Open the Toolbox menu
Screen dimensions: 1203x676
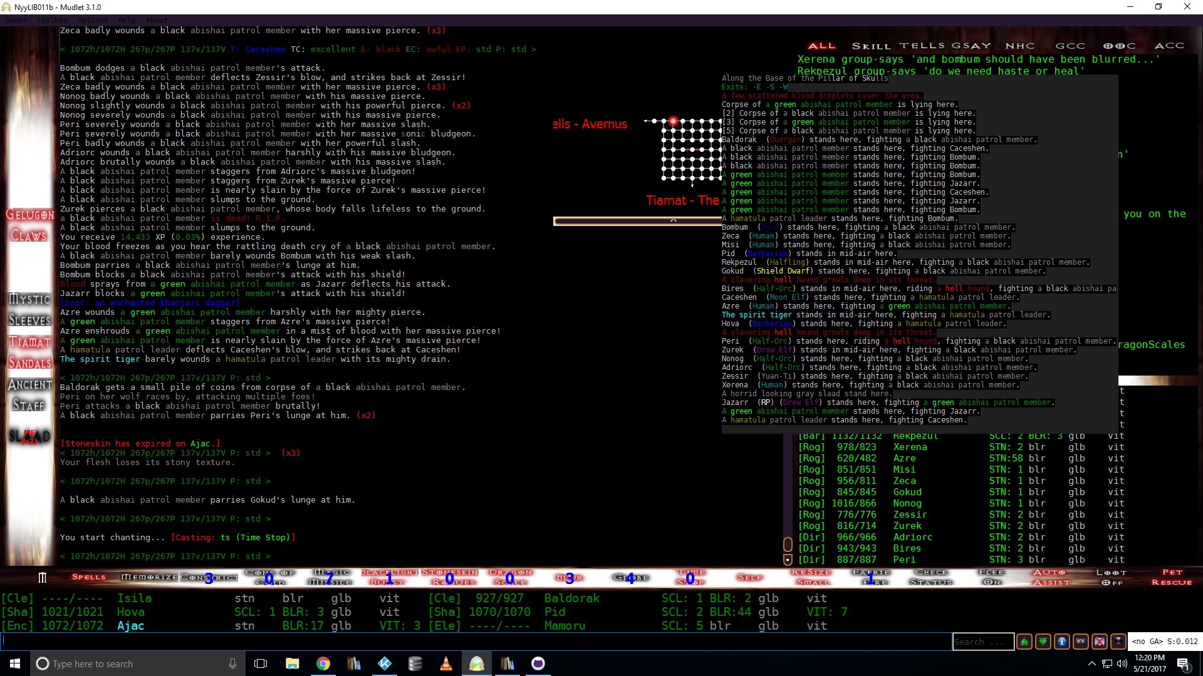(x=51, y=20)
